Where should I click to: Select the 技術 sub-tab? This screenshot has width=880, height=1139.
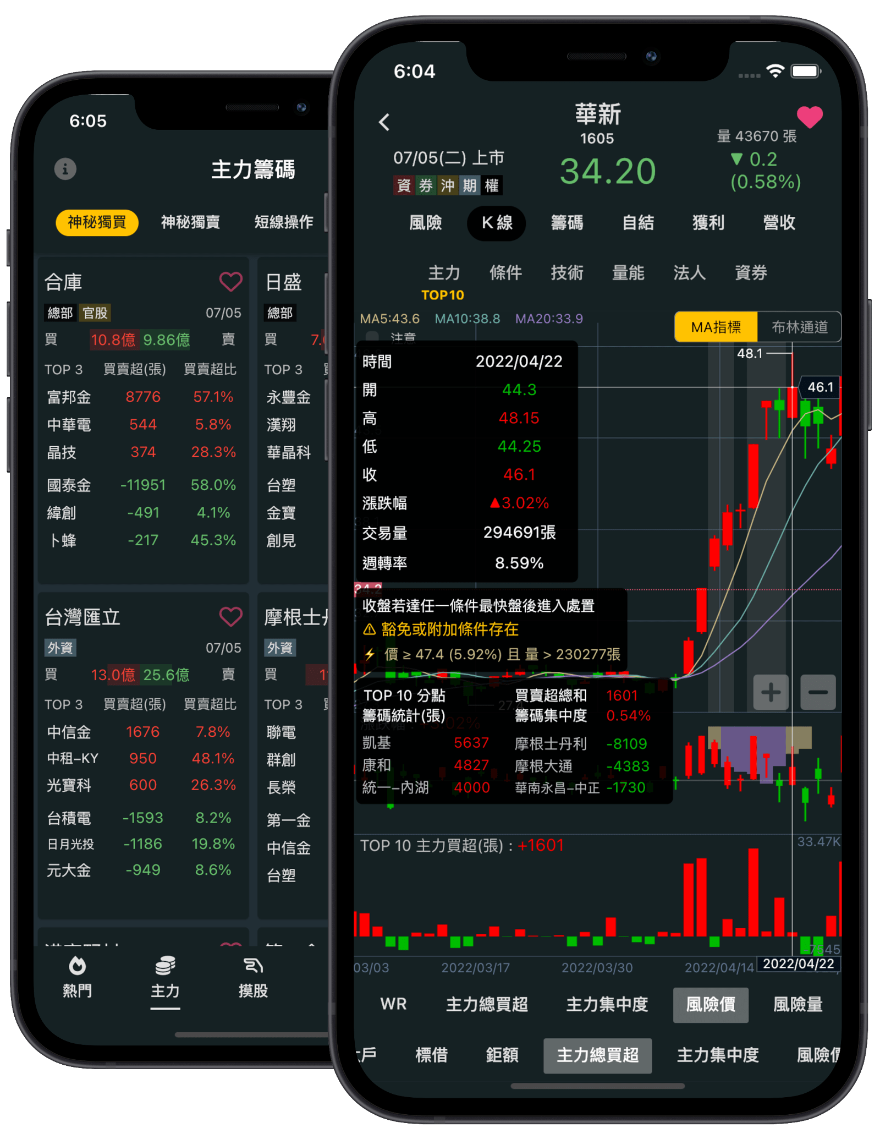566,272
